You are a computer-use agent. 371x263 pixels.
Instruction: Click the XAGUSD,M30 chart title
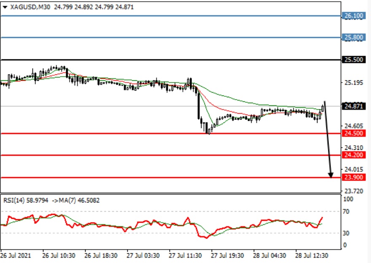(30, 7)
